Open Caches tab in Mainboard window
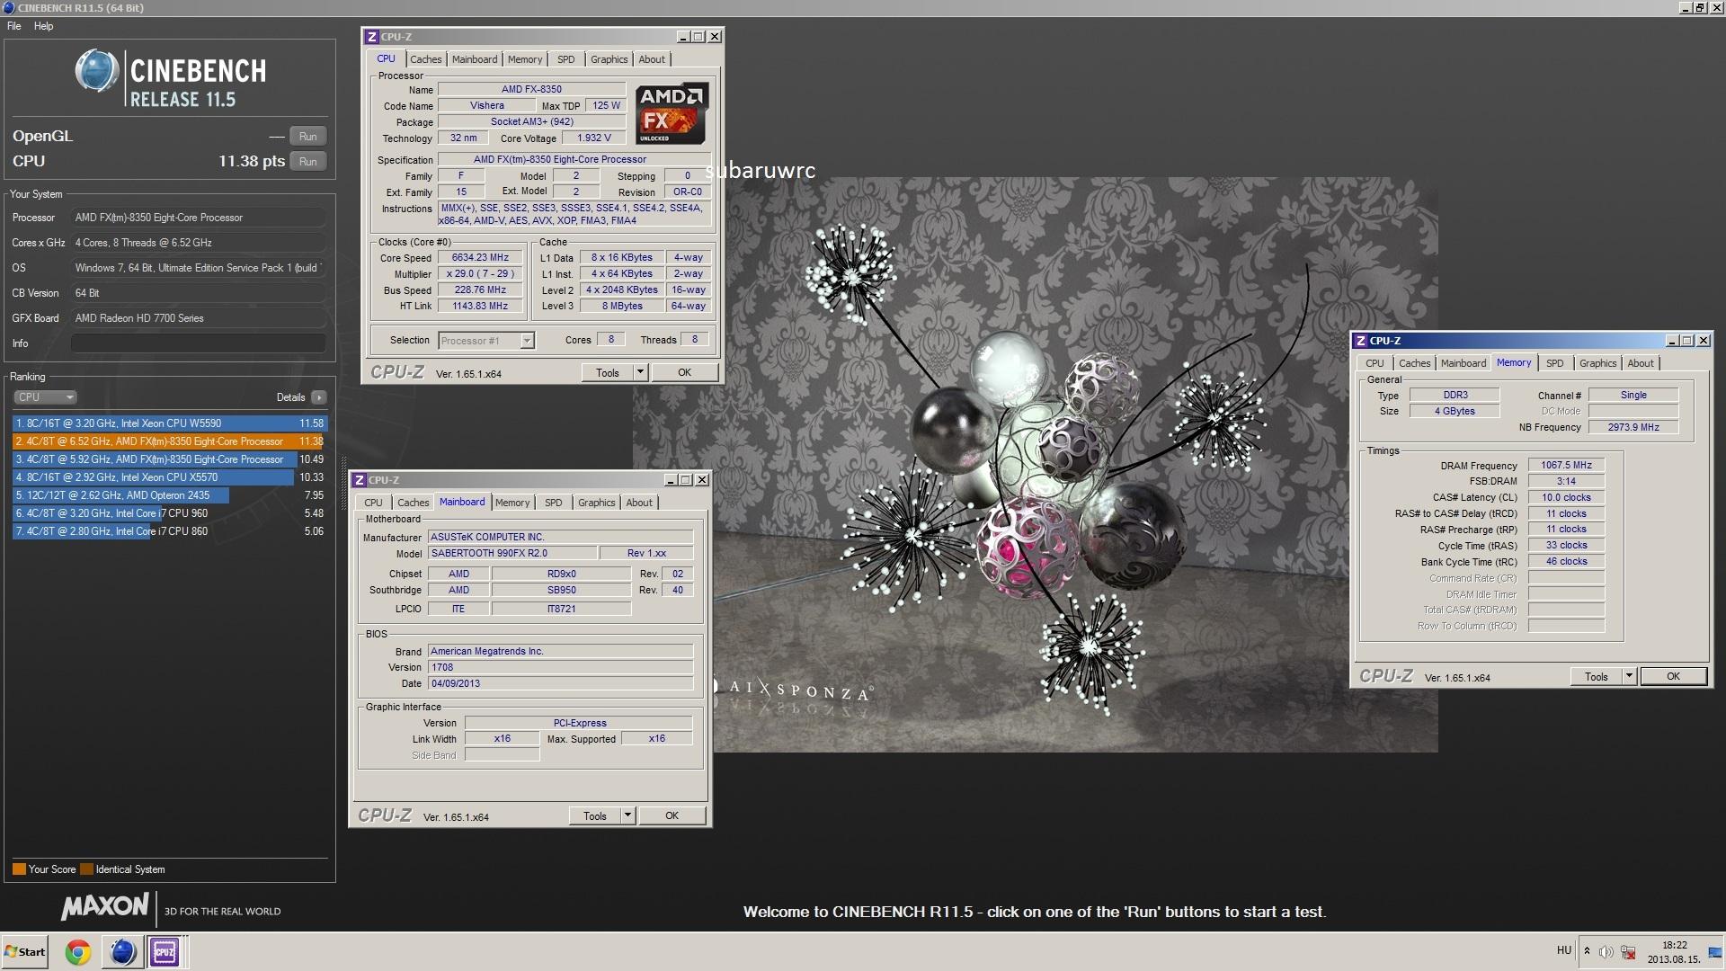Image resolution: width=1726 pixels, height=971 pixels. point(414,503)
